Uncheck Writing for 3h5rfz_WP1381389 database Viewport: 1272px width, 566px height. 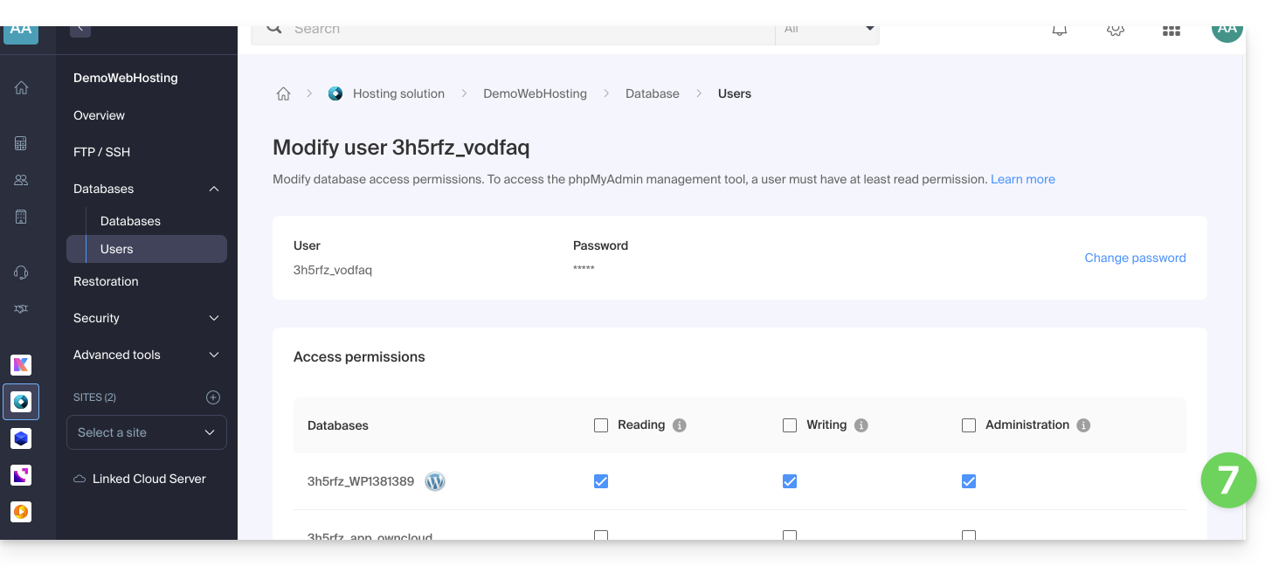790,481
